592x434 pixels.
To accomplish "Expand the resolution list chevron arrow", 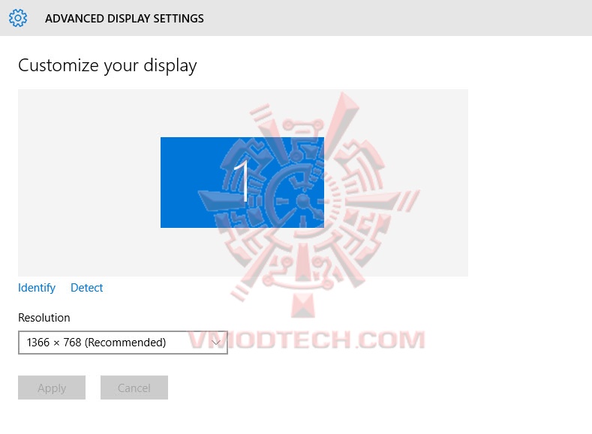I will [216, 343].
